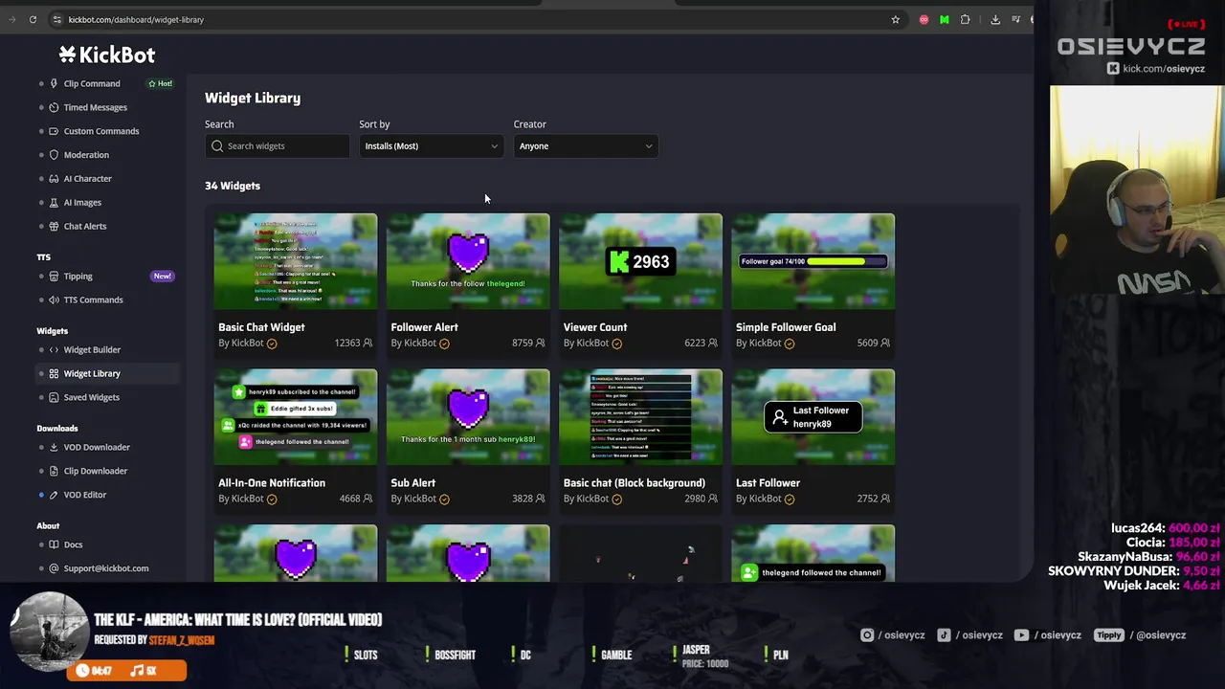Open the AI Character icon in the sidebar
This screenshot has width=1225, height=689.
click(x=54, y=179)
